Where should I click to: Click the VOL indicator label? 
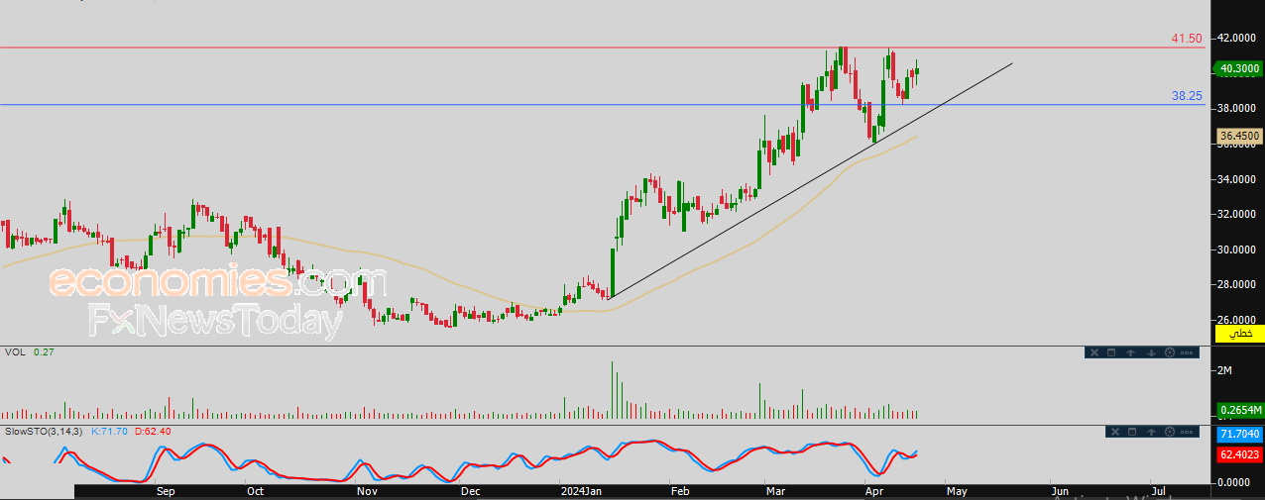click(14, 352)
